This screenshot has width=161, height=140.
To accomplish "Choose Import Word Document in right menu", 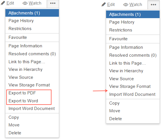I will coord(133,94).
